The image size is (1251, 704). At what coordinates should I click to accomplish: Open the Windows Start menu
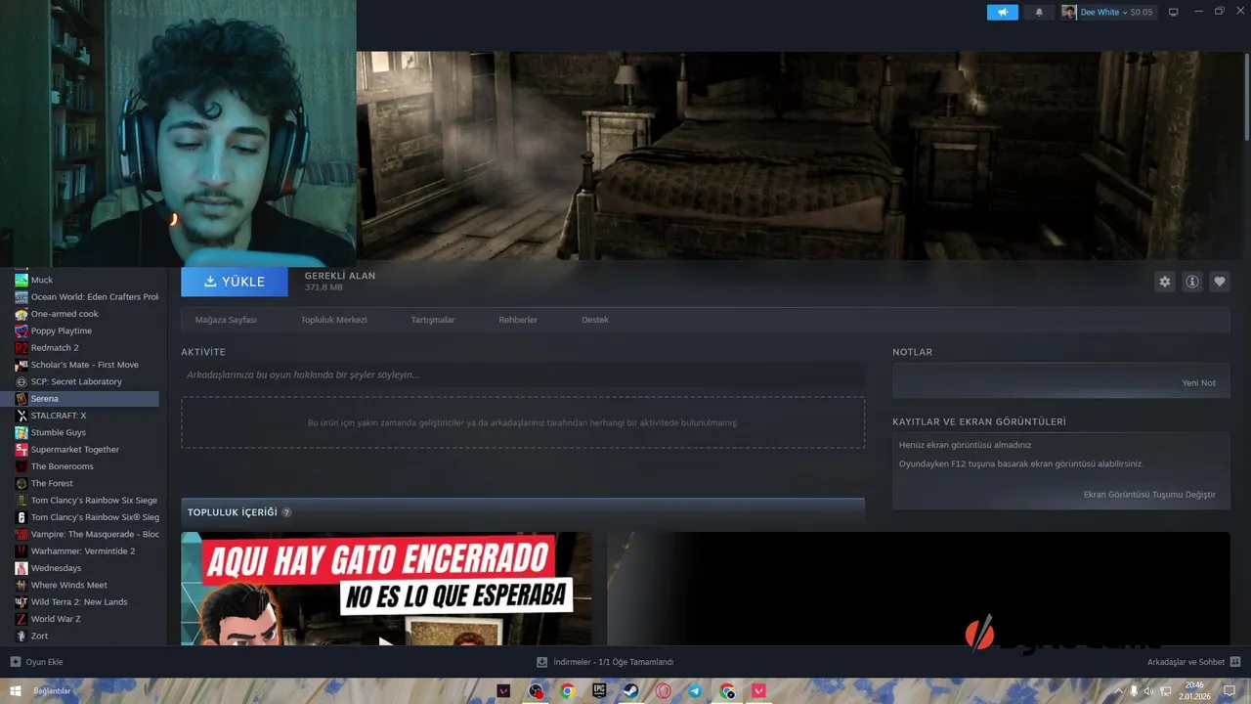16,691
